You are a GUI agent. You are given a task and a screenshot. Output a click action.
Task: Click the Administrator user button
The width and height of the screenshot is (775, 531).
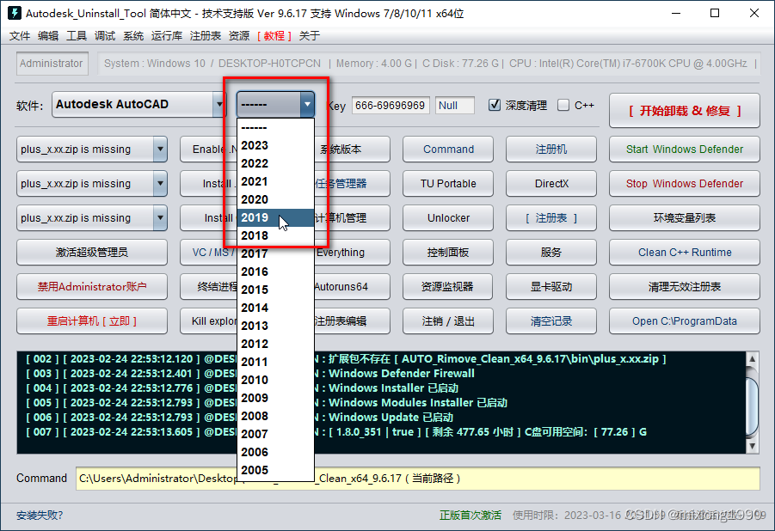(52, 64)
